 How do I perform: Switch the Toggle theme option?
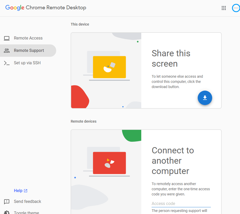pos(26,212)
